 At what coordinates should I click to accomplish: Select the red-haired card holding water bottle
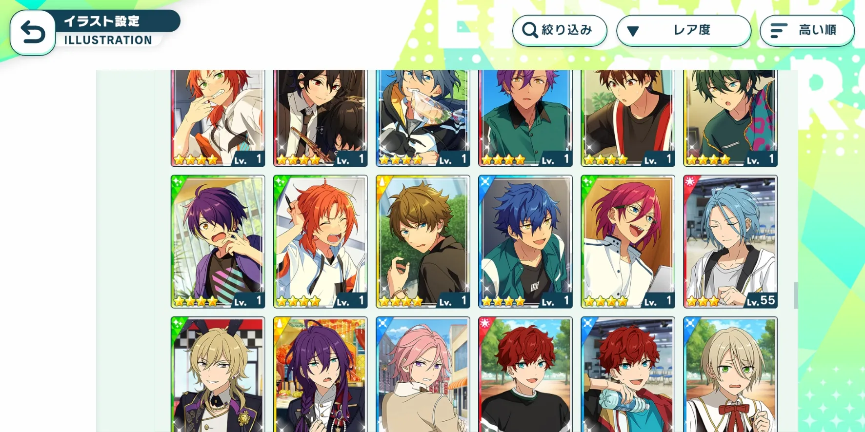(628, 374)
